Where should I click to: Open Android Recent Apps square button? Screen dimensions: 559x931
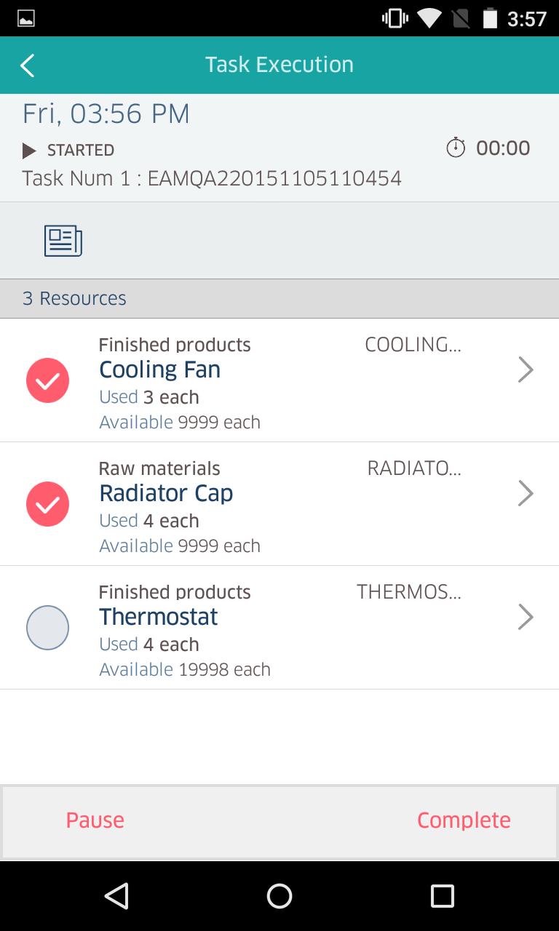(442, 896)
